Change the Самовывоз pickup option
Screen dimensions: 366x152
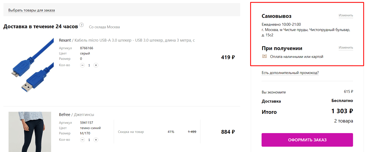[x=346, y=16]
